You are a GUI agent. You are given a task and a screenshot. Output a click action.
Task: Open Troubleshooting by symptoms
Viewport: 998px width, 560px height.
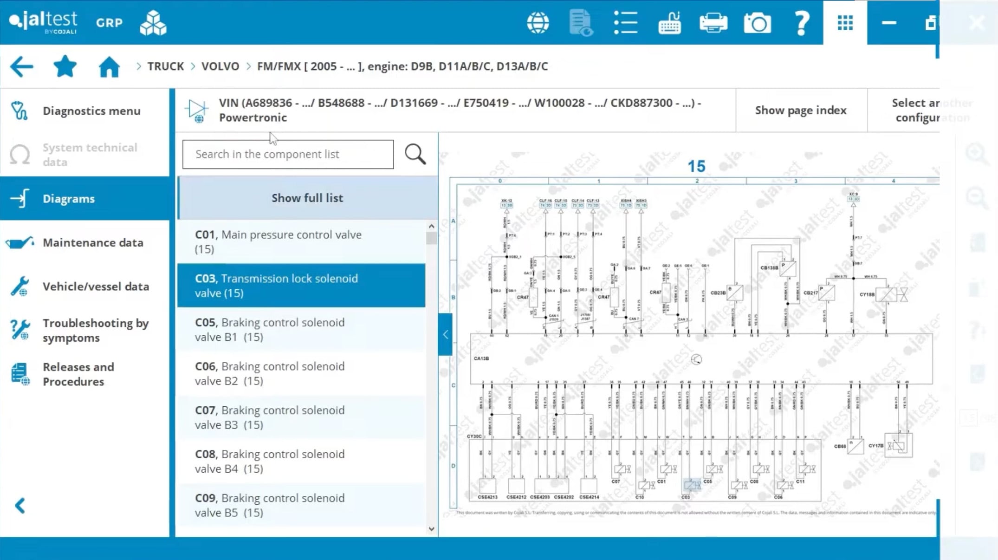coord(85,330)
